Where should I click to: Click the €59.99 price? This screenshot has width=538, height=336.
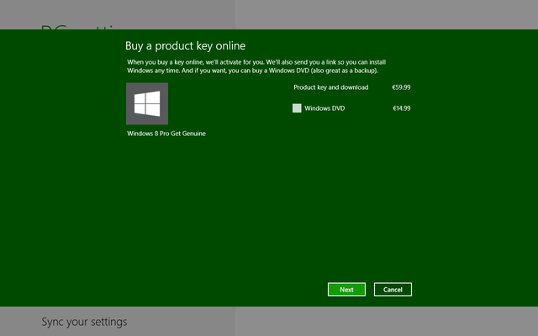[x=401, y=87]
